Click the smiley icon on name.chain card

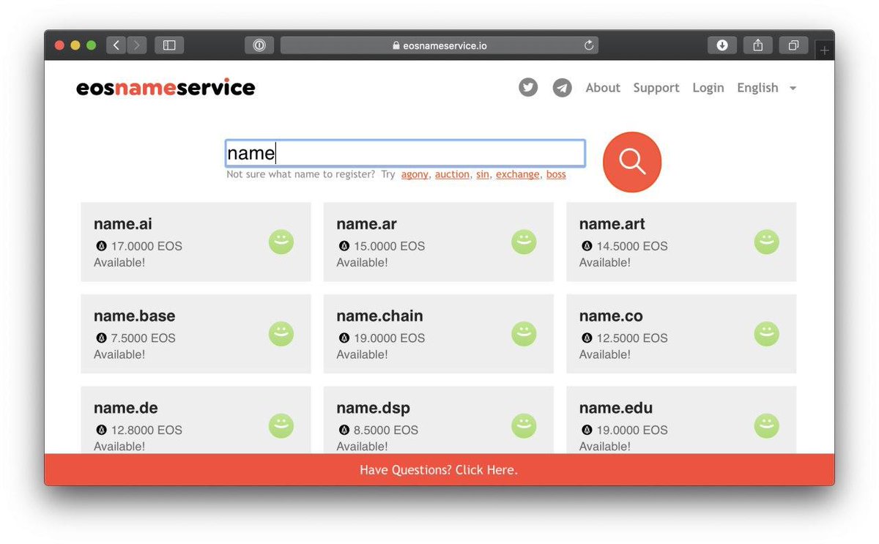click(x=524, y=334)
